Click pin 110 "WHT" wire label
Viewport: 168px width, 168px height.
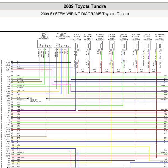pos(19,166)
